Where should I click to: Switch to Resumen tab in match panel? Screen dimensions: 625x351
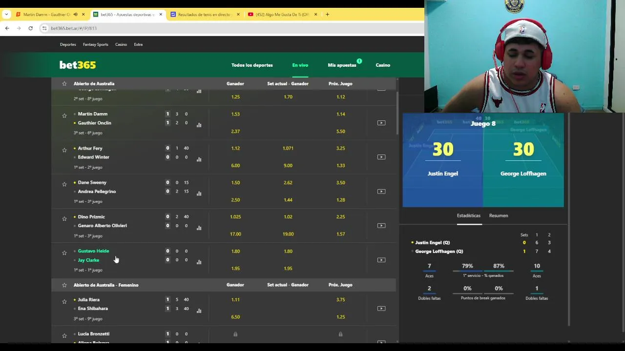pos(499,215)
